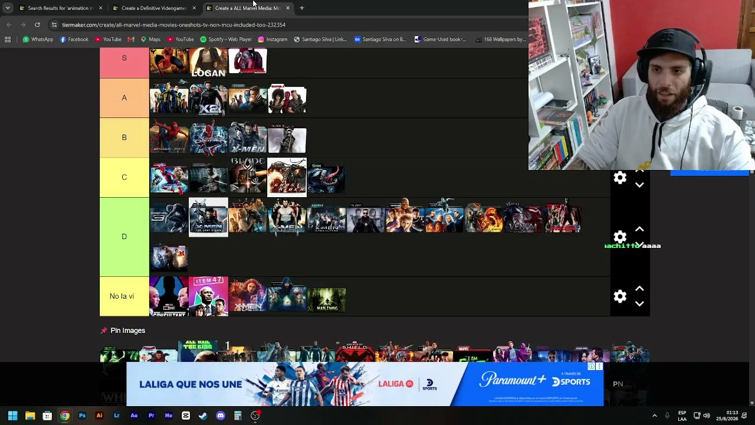Open Premiere Pro from the taskbar
This screenshot has height=425, width=755.
[151, 416]
